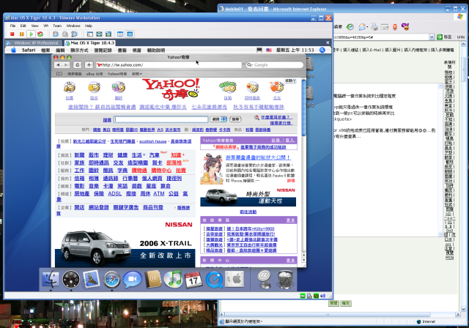The width and height of the screenshot is (469, 328).
Task: Open iCal calendar in the dock
Action: (x=193, y=280)
